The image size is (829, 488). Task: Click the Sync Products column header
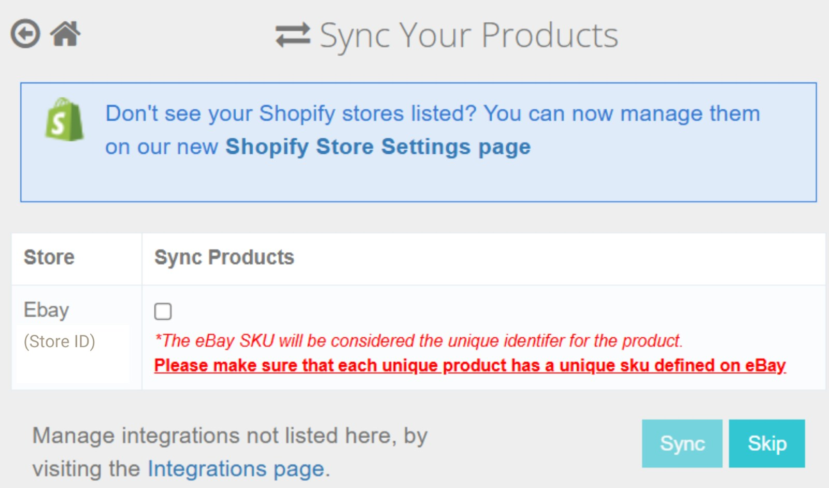pos(224,257)
